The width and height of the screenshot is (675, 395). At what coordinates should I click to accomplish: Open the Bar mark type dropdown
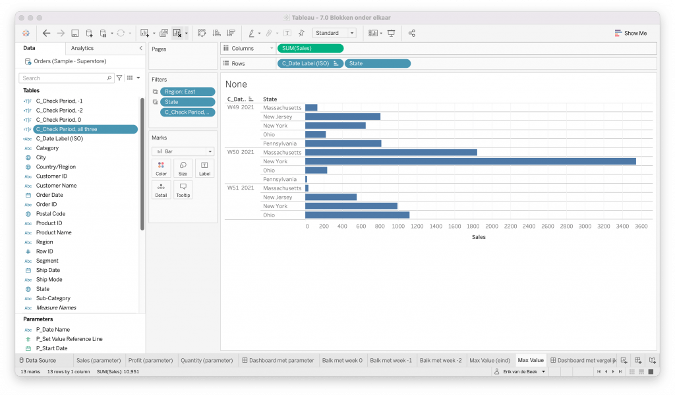182,151
